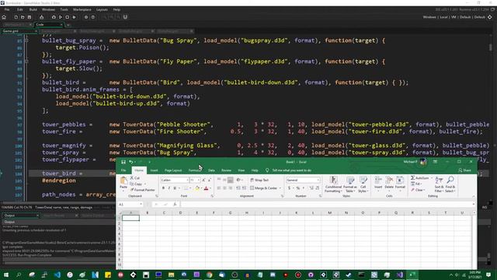Click Conditional Formatting in Excel ribbon

(x=333, y=184)
